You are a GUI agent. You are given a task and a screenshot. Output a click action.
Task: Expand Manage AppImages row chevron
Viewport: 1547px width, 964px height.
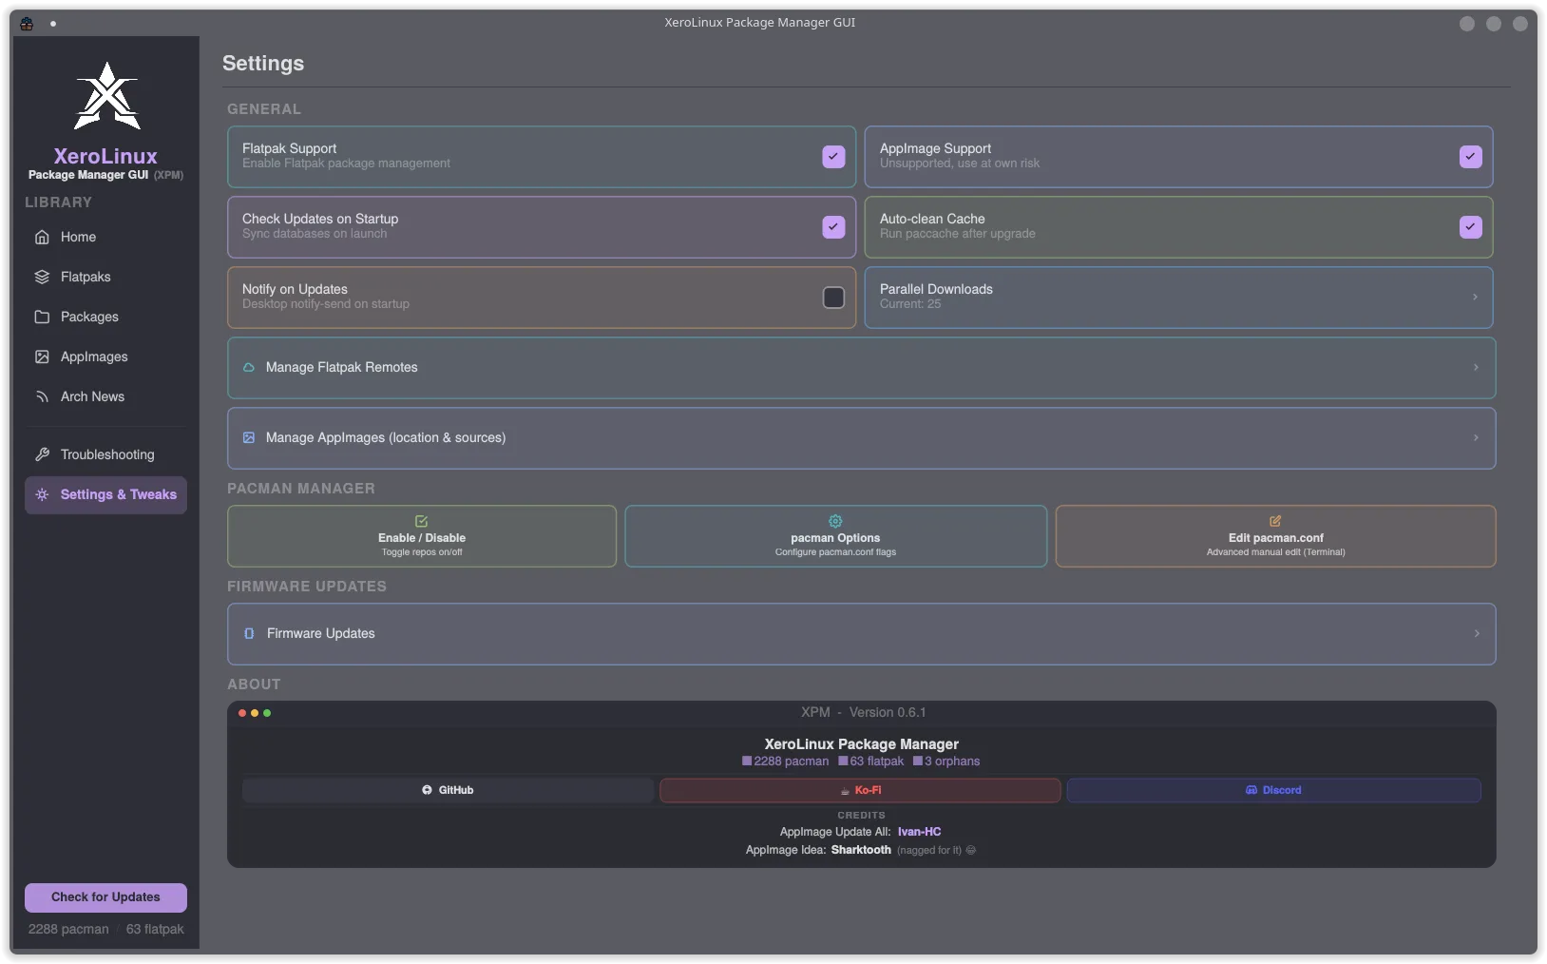[x=1476, y=438]
